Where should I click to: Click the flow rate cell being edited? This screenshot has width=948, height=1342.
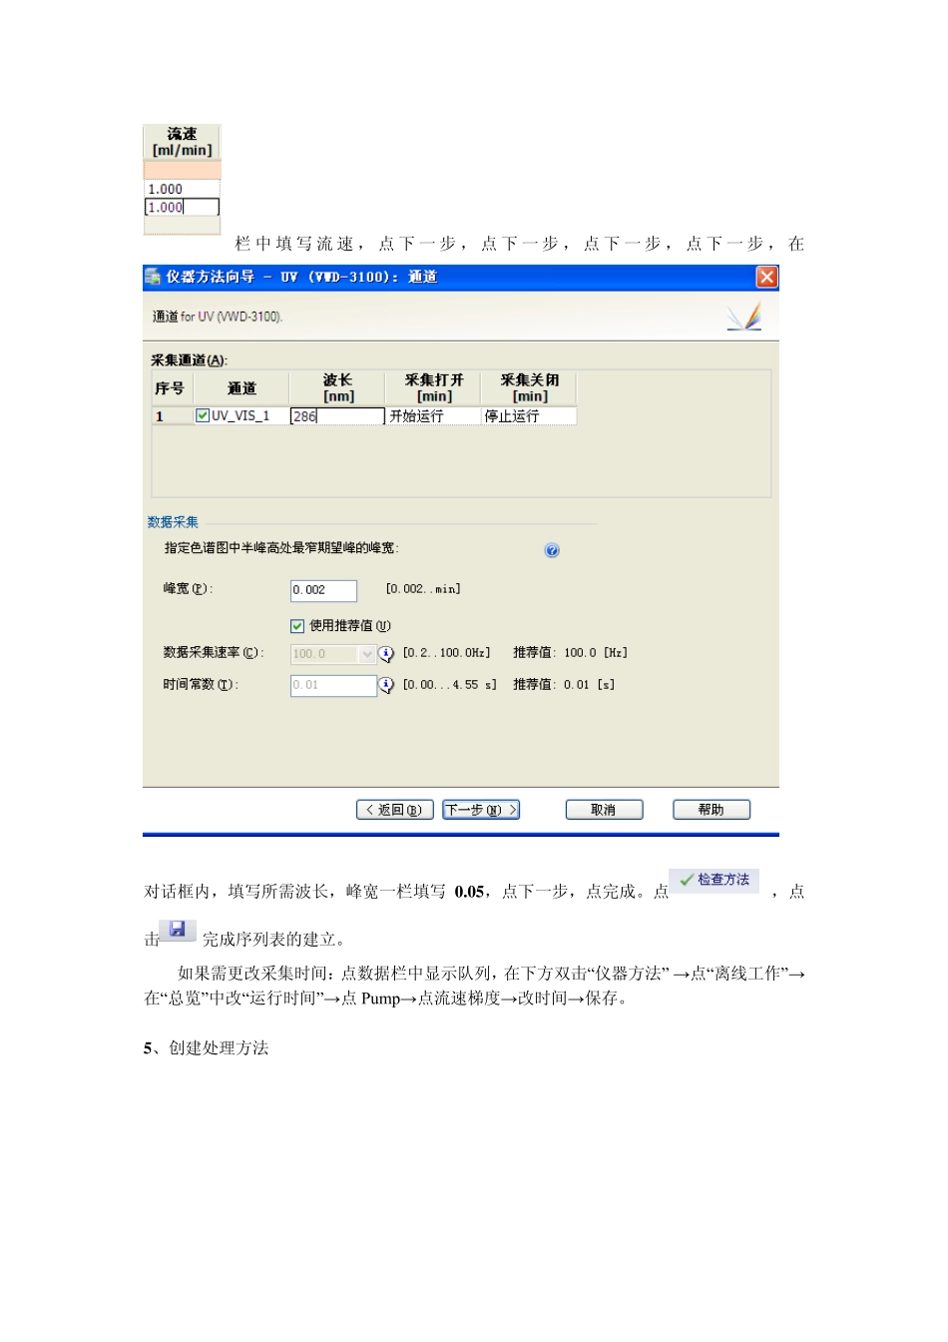click(182, 208)
